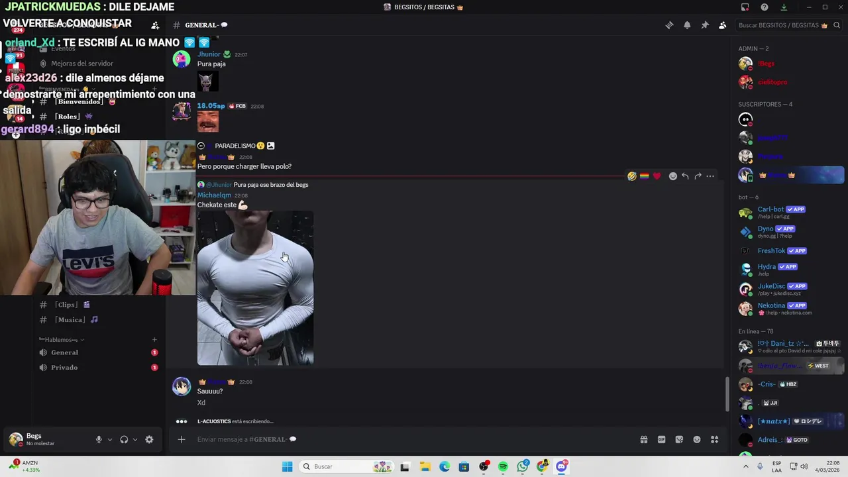The image size is (848, 477).
Task: Open Microsoft Edge from the taskbar
Action: point(445,466)
